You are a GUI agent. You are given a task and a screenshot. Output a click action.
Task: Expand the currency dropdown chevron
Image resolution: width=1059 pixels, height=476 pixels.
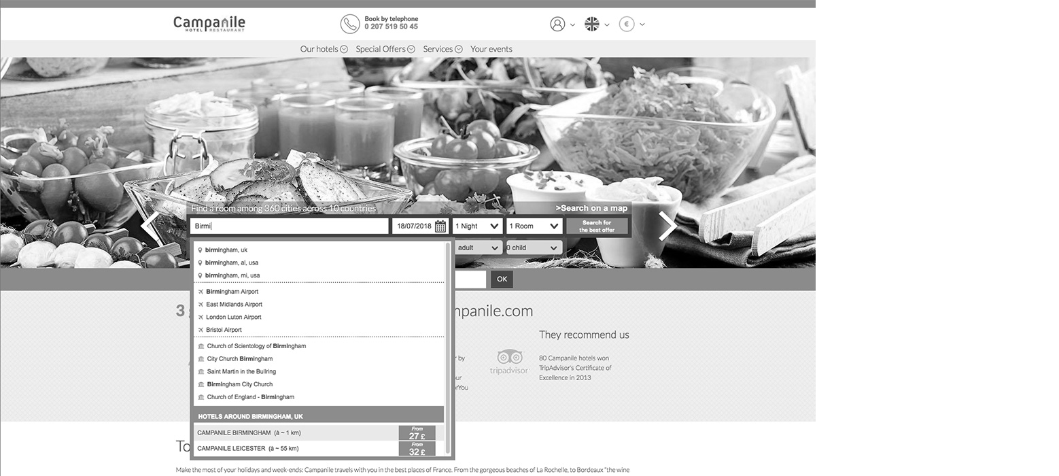click(642, 24)
